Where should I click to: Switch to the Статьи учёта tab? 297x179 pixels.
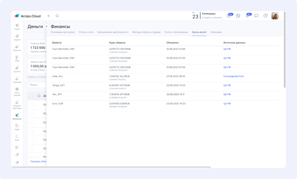86,32
